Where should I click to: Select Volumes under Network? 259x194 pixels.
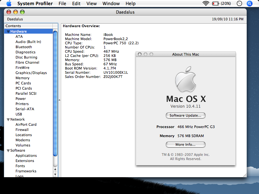click(23, 145)
